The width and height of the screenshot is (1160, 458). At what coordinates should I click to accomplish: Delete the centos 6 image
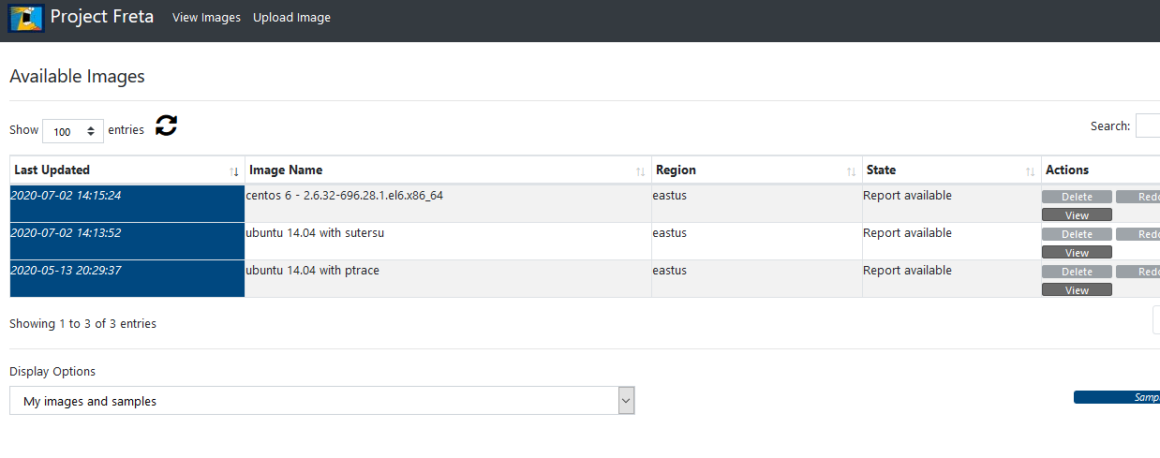(1077, 197)
